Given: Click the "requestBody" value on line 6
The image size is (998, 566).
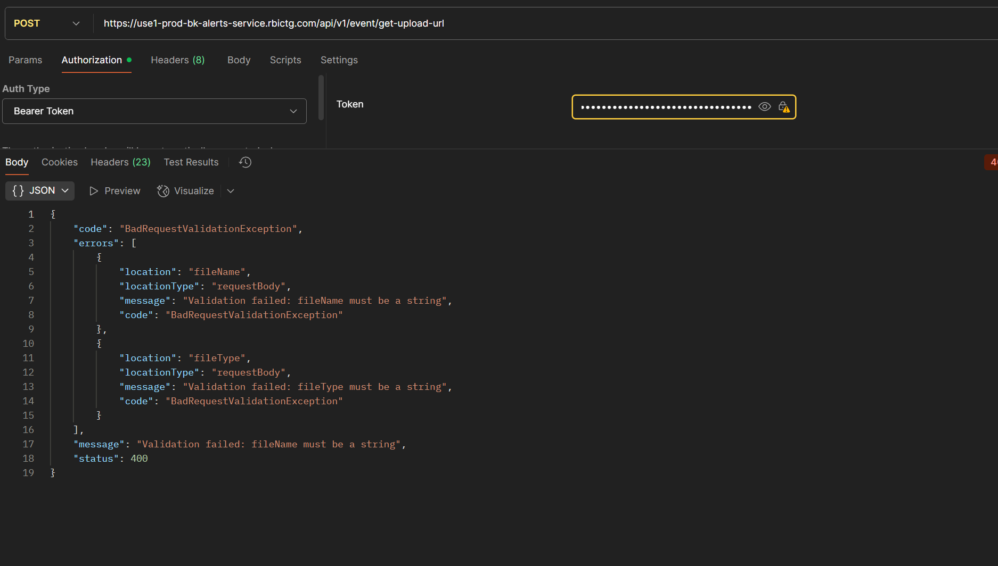Looking at the screenshot, I should (249, 286).
